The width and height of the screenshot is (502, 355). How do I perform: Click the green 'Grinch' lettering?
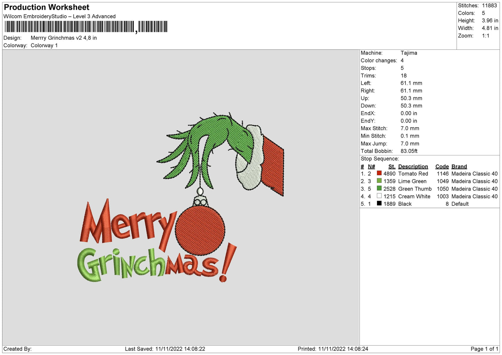121,265
